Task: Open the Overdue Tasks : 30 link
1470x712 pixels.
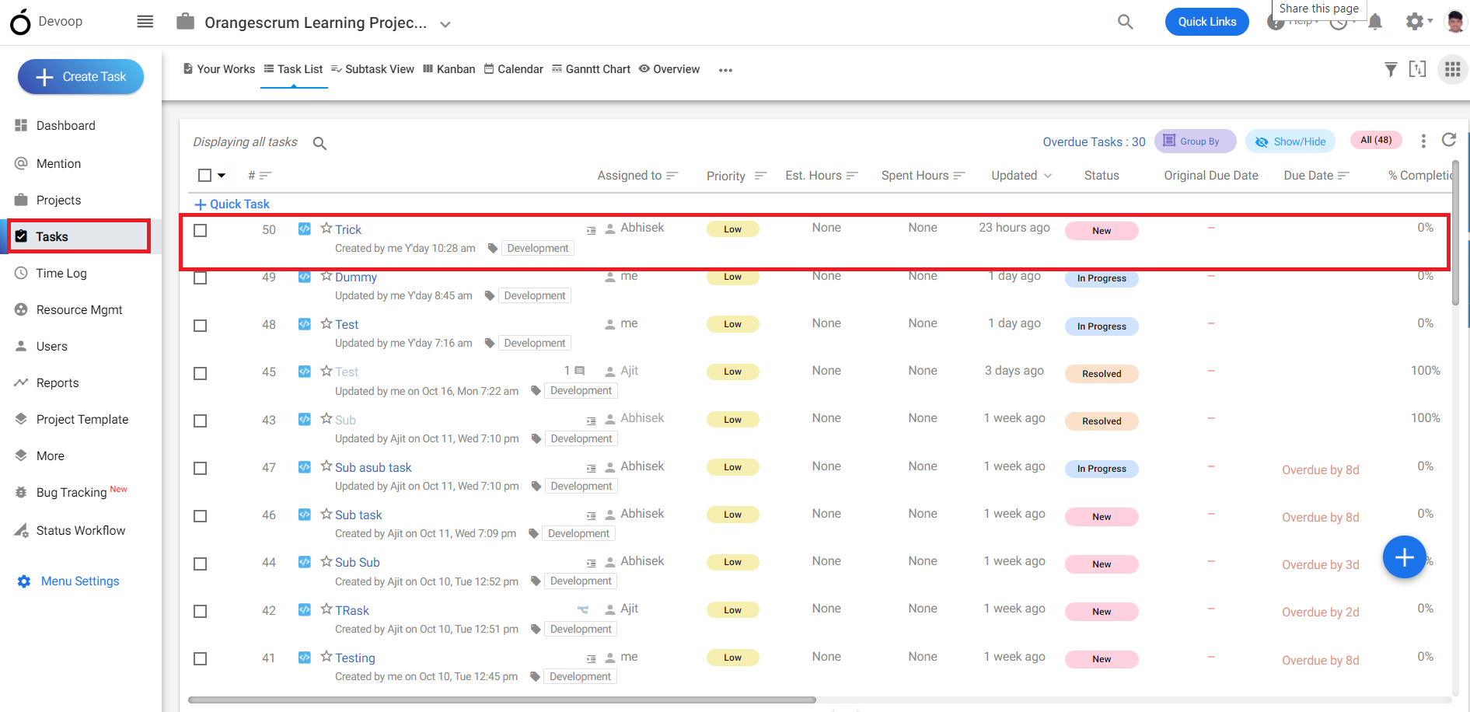Action: click(1094, 142)
